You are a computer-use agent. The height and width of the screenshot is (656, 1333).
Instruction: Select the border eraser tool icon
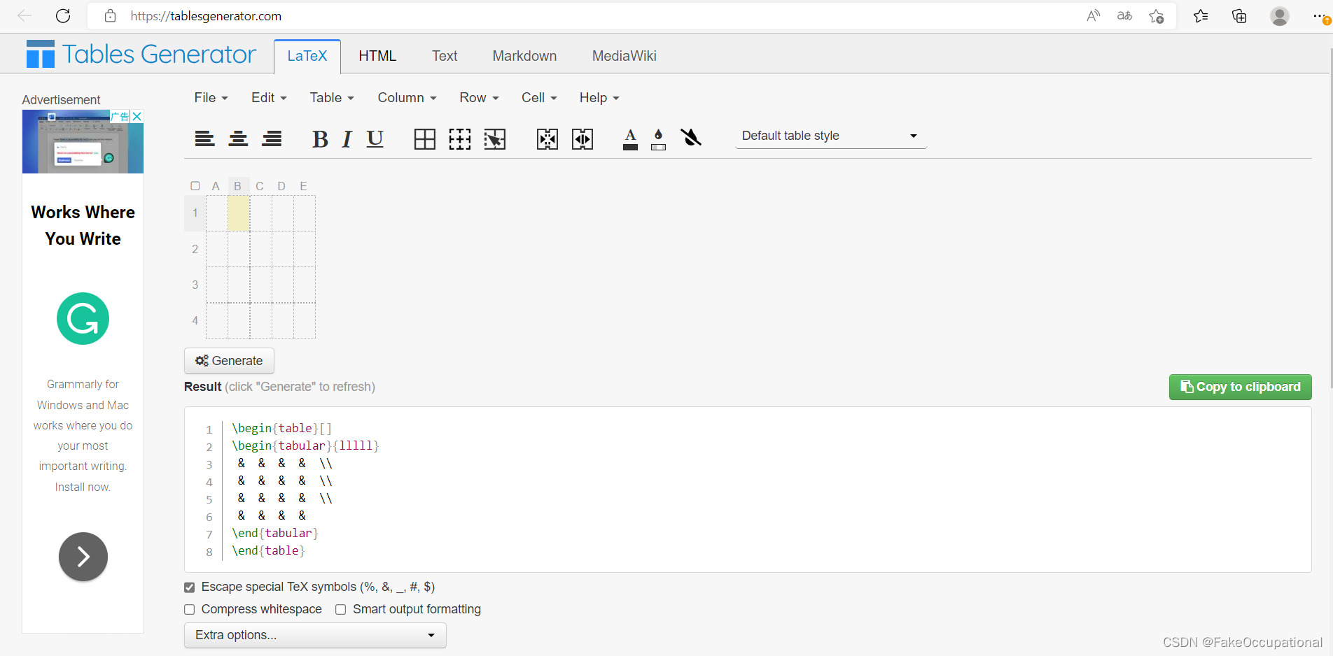495,138
